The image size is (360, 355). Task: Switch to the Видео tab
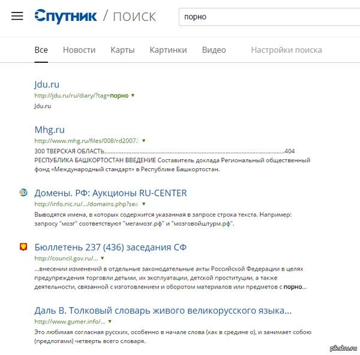pyautogui.click(x=214, y=50)
